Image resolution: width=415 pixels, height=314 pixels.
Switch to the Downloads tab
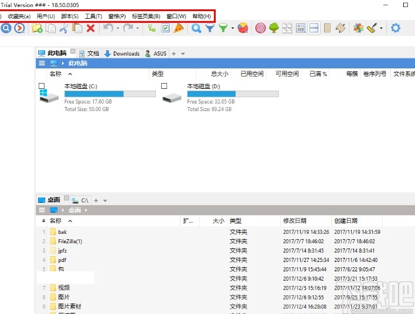122,54
